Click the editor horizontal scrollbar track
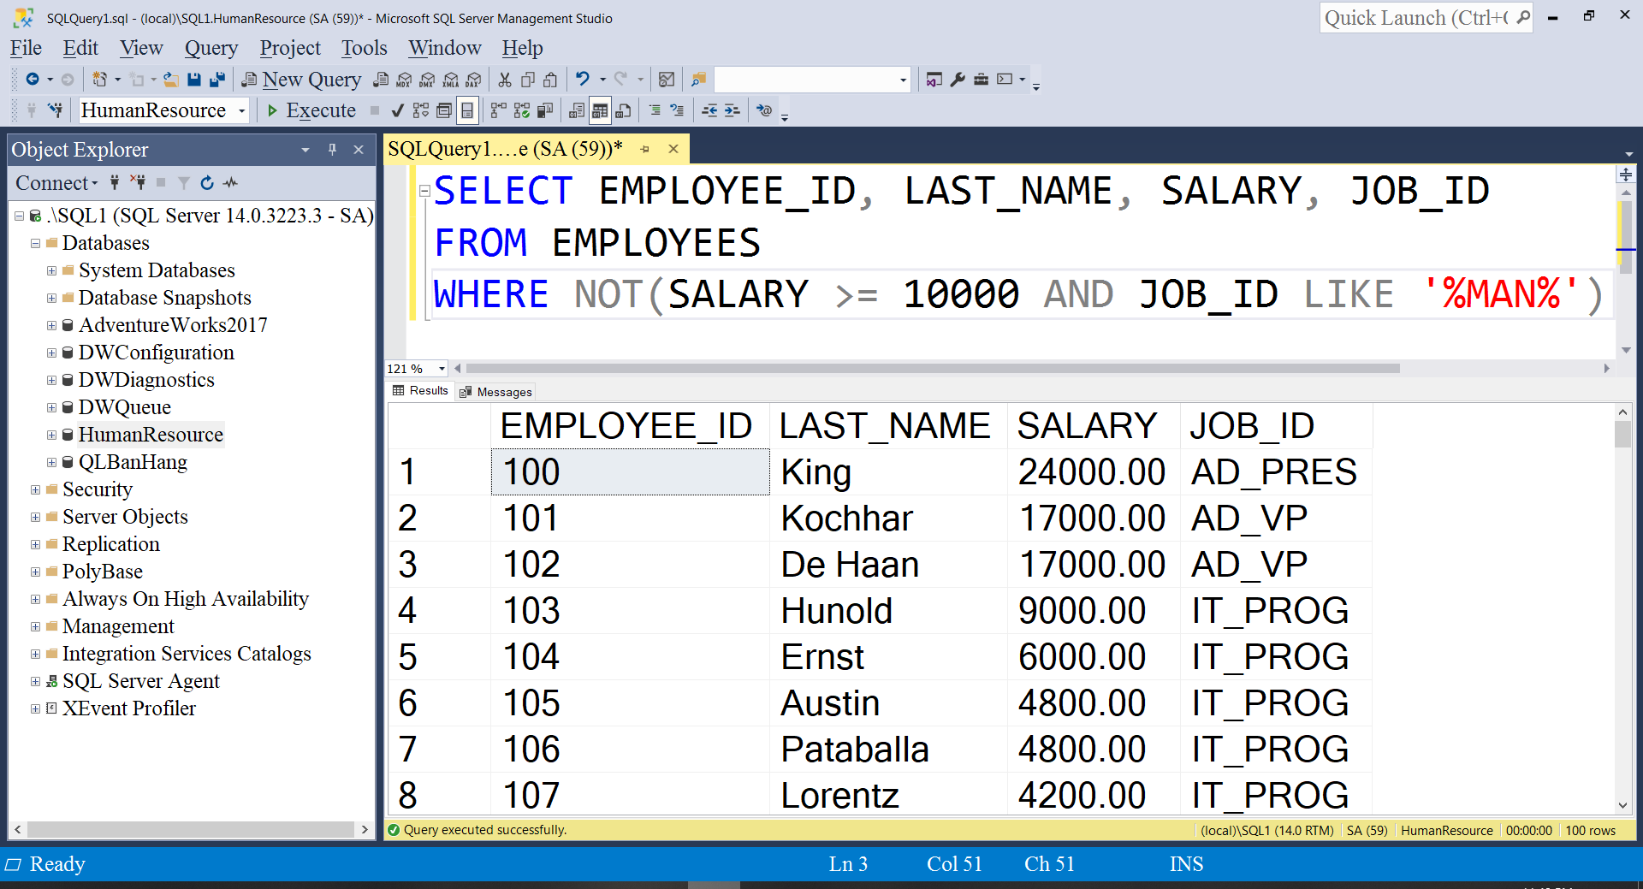This screenshot has height=889, width=1643. coord(1498,369)
